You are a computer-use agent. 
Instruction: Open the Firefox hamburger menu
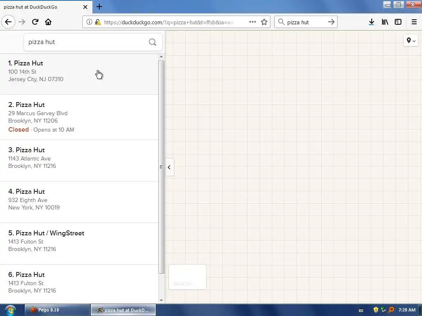(x=414, y=22)
